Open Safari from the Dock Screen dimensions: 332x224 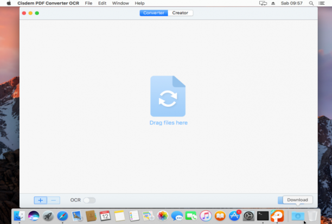click(62, 216)
